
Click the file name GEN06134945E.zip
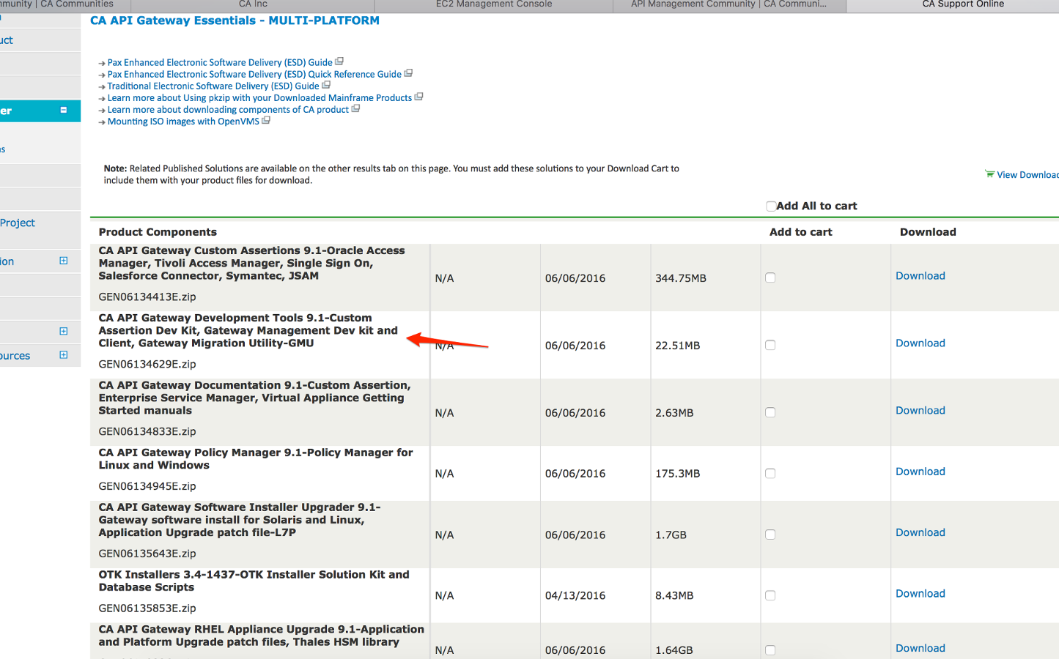tap(147, 486)
